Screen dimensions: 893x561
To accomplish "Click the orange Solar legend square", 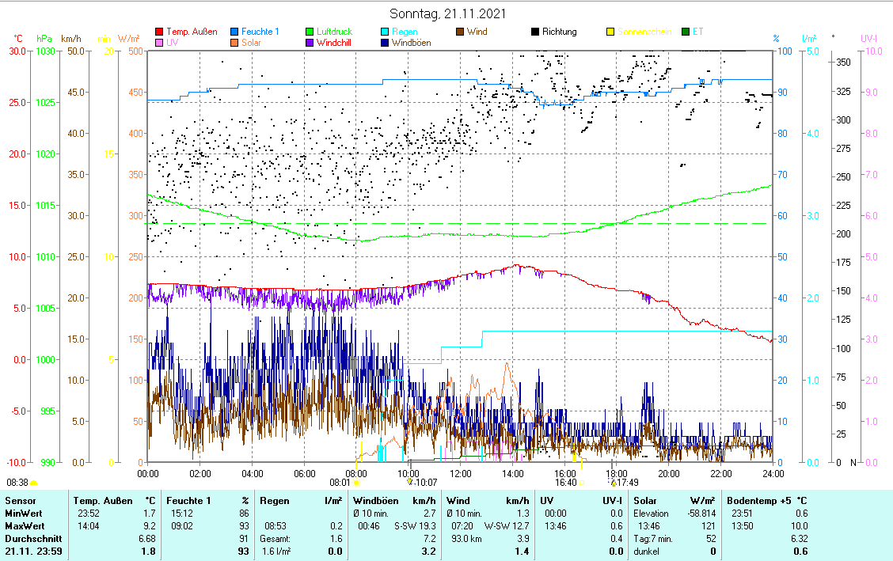I will pos(235,44).
